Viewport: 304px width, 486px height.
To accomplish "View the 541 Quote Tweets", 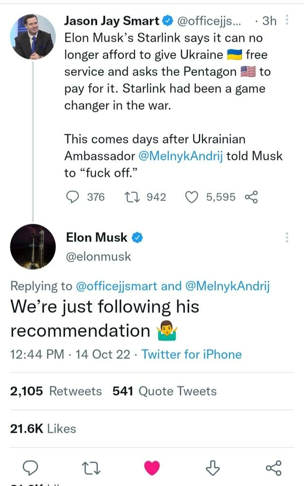I will pos(165,391).
